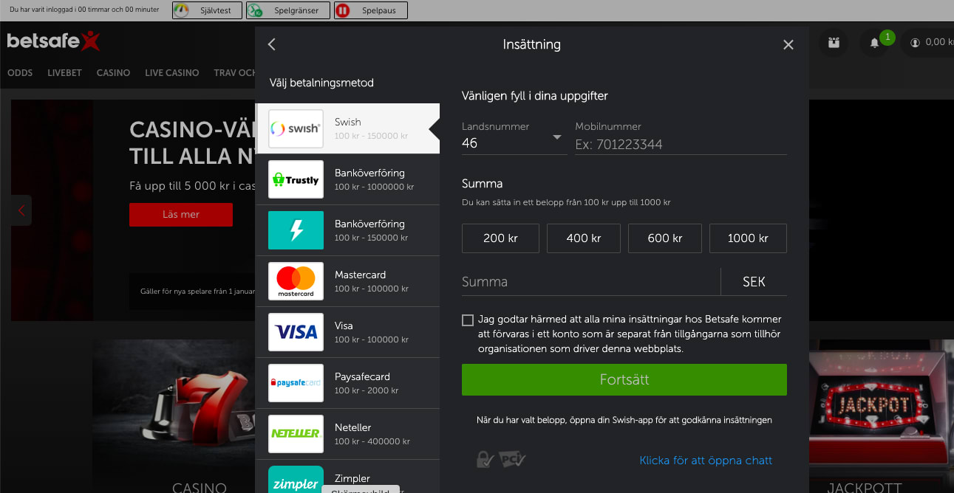Click the Mastercard logo
The image size is (954, 493).
[x=296, y=281]
